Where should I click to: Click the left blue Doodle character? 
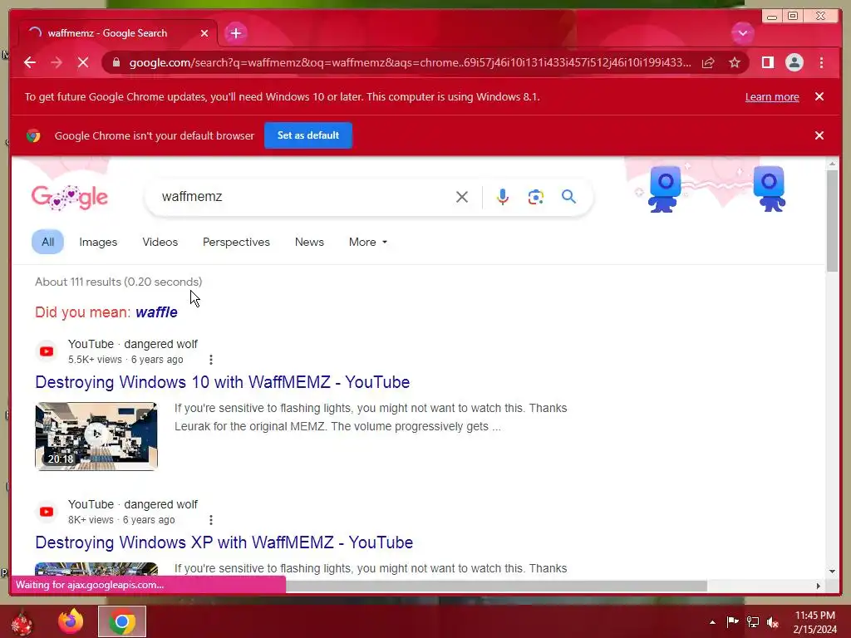(664, 189)
